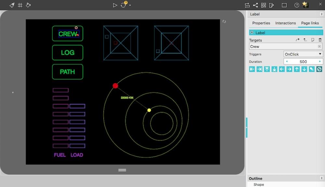Viewport: 325px width, 187px height.
Task: Select the no-transition circle-slash icon
Action: 319,69
